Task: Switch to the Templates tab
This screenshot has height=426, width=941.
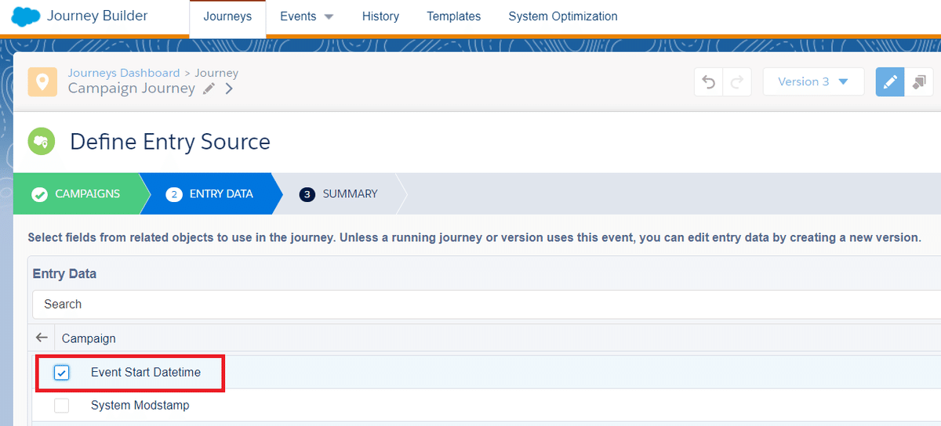Action: (454, 16)
